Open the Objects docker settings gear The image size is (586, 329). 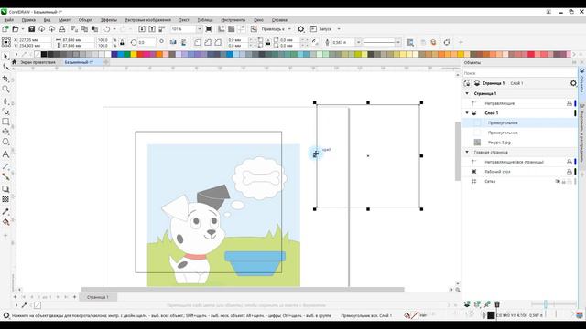pyautogui.click(x=573, y=83)
